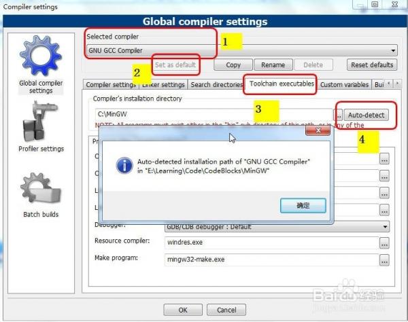Image resolution: width=408 pixels, height=322 pixels.
Task: Confirm the popup with 确定 button
Action: [303, 205]
